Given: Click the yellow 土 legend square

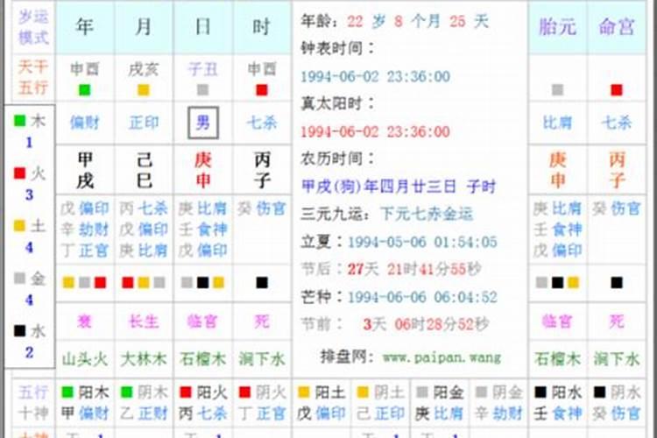Looking at the screenshot, I should coord(19,225).
